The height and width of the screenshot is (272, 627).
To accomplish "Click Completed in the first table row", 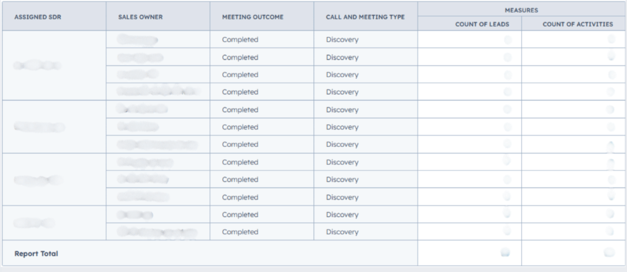I will [x=240, y=40].
